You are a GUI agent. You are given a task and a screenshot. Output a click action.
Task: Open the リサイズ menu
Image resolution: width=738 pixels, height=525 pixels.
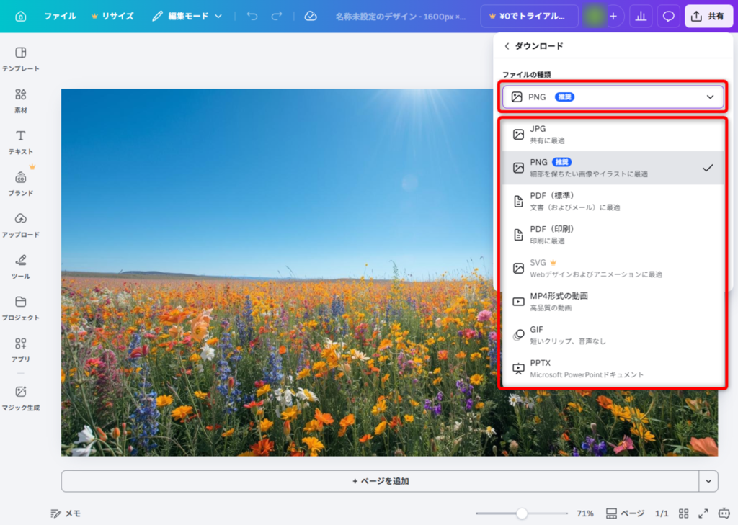113,17
